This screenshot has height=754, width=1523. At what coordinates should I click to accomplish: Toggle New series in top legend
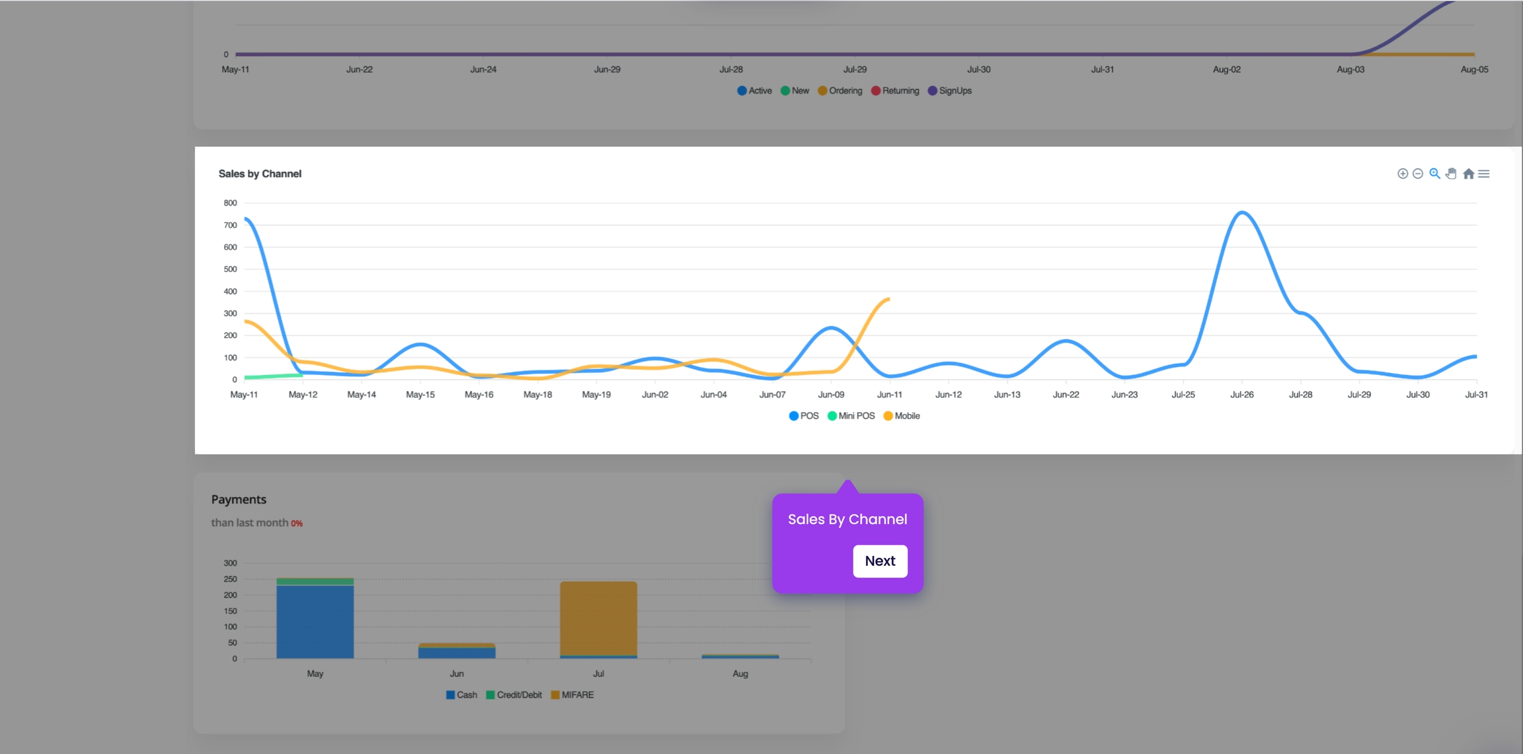click(x=795, y=90)
